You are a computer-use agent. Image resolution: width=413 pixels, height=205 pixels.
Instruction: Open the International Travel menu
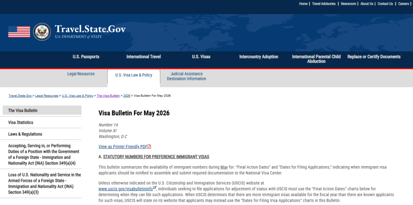(x=144, y=57)
